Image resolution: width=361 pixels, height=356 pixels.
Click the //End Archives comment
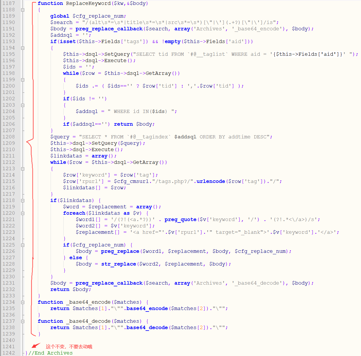51,353
